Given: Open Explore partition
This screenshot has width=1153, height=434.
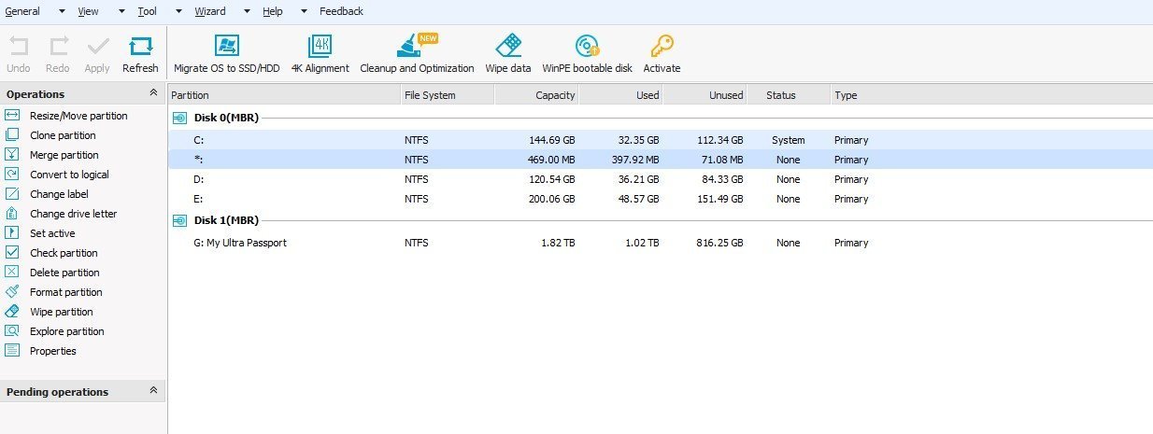Looking at the screenshot, I should click(x=66, y=331).
